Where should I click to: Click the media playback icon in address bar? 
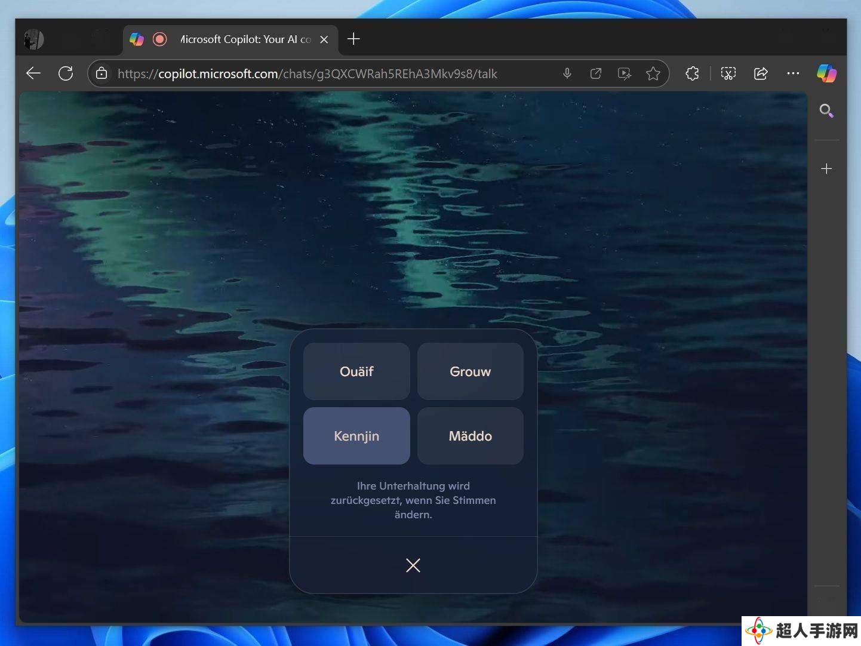pos(625,73)
